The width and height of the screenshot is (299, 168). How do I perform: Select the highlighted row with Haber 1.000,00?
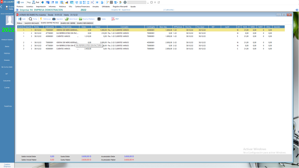[151, 30]
